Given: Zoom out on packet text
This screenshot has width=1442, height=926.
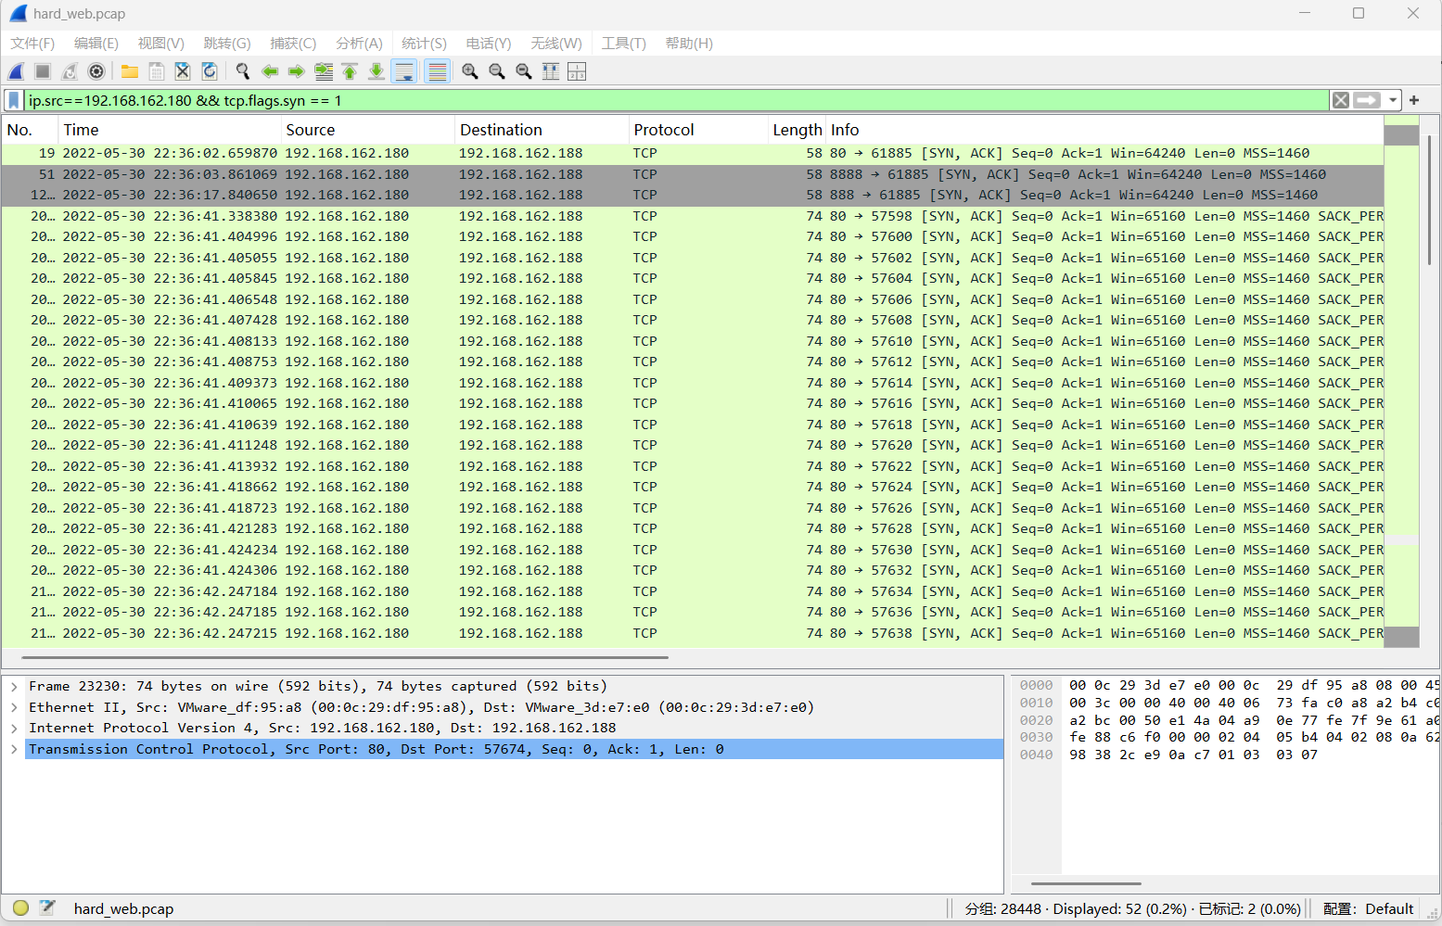Looking at the screenshot, I should pyautogui.click(x=497, y=71).
